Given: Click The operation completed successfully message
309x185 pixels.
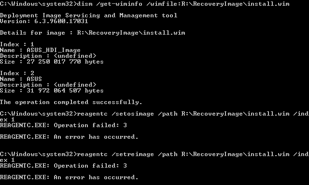Looking at the screenshot, I should coord(71,102).
